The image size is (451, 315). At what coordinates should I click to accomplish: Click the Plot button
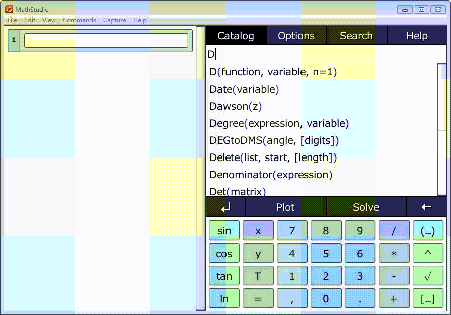(x=285, y=207)
